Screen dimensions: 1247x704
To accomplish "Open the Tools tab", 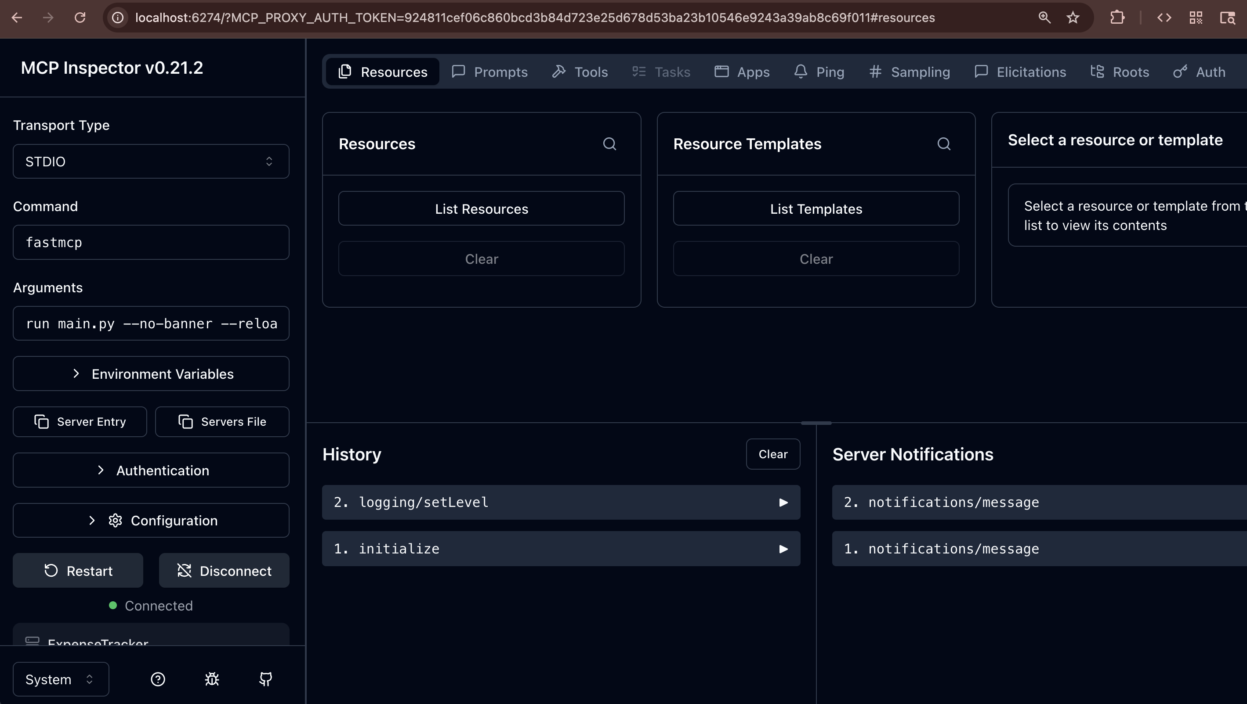I will click(x=580, y=72).
